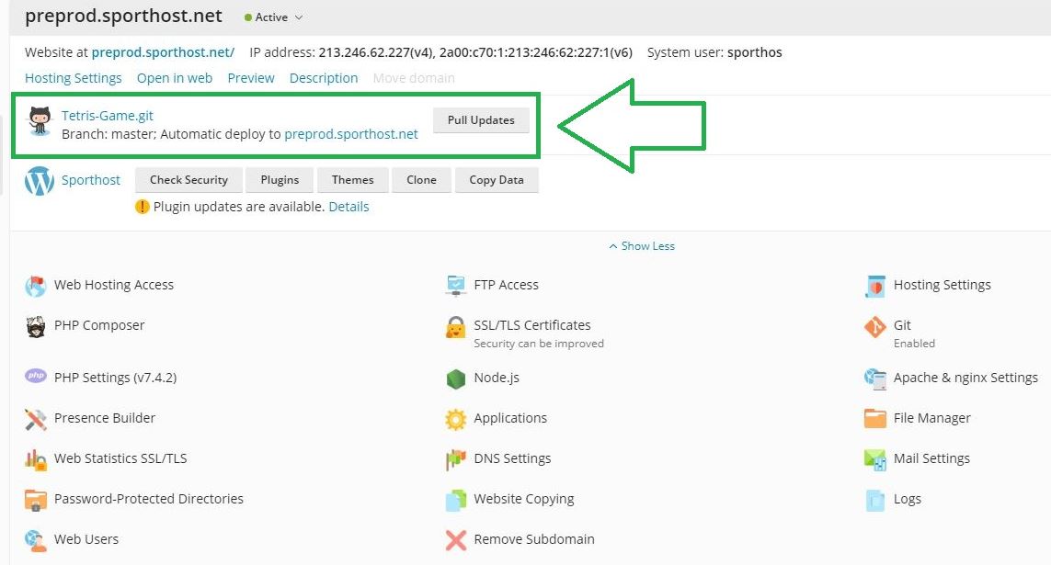The width and height of the screenshot is (1051, 565).
Task: Open the Plugins button for Sporthost
Action: (x=280, y=180)
